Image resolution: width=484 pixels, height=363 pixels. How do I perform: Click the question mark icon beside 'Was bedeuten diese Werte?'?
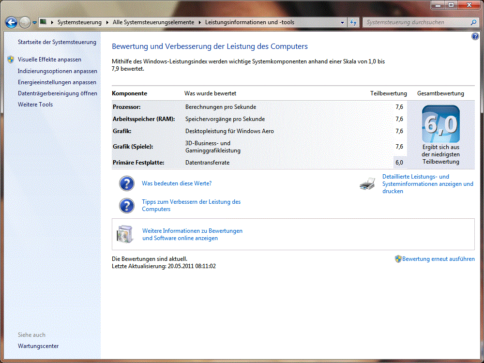[126, 184]
